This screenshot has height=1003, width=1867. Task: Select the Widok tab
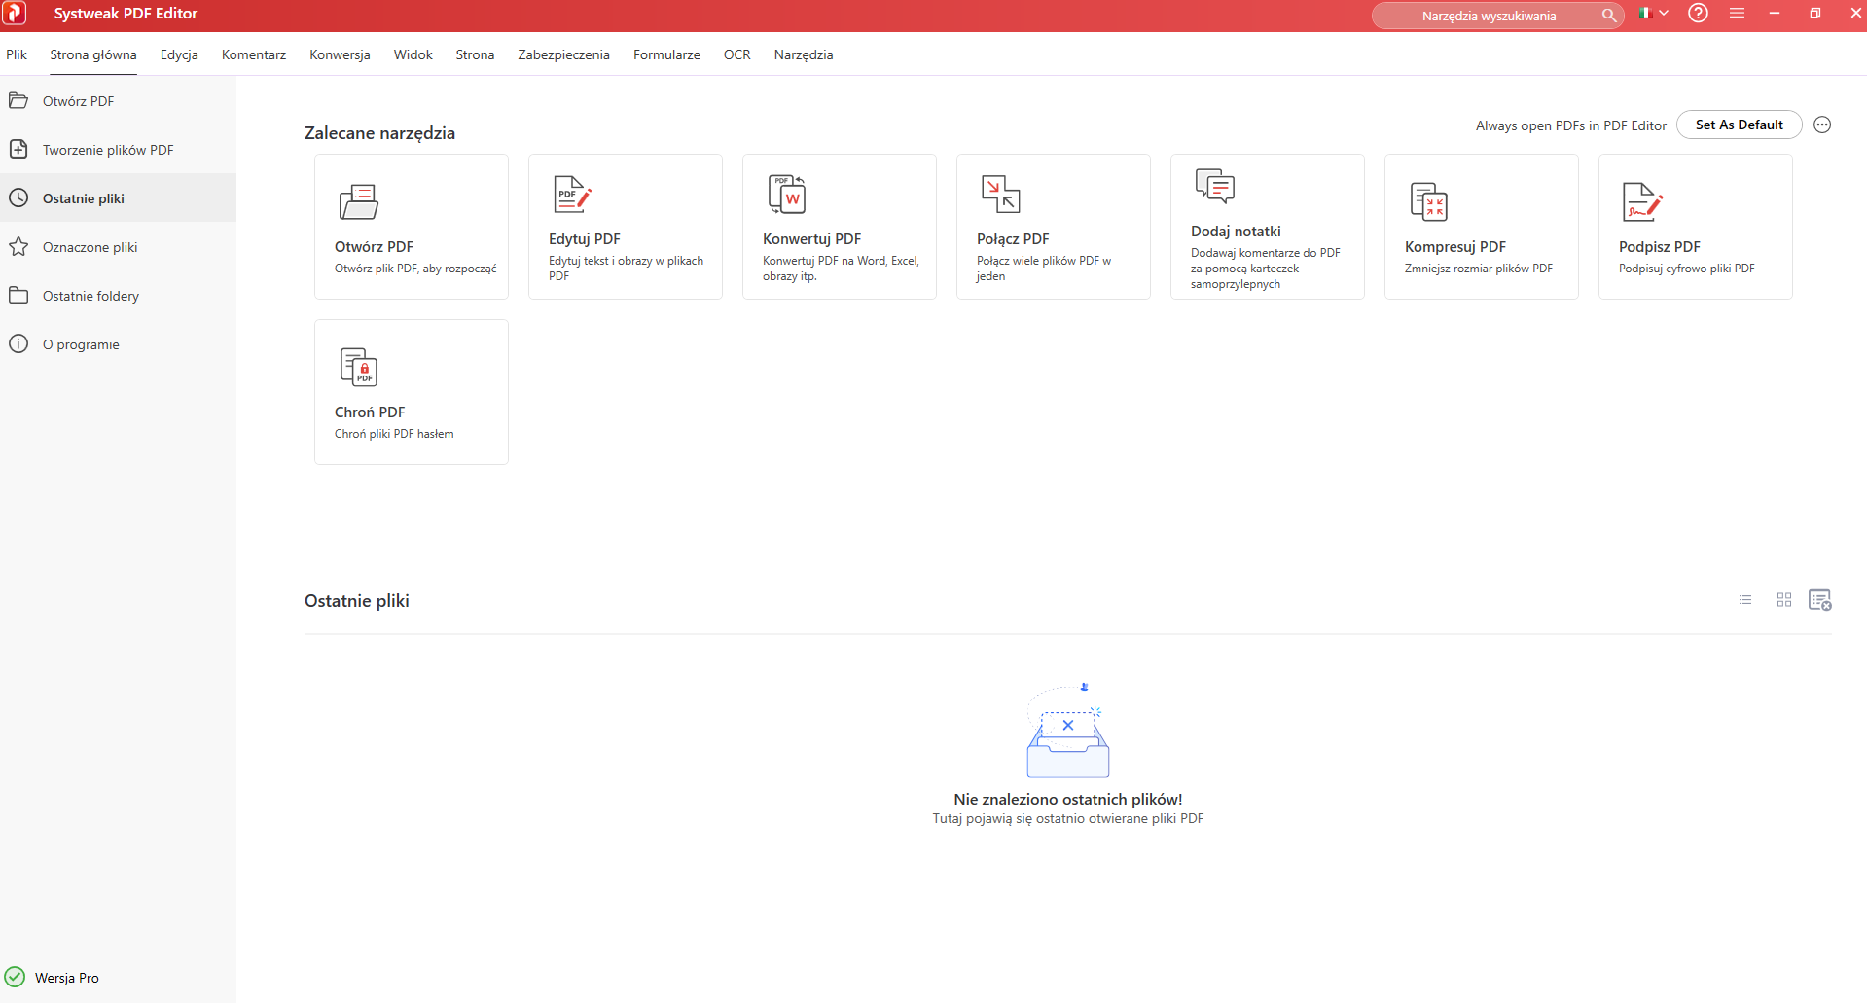413,54
